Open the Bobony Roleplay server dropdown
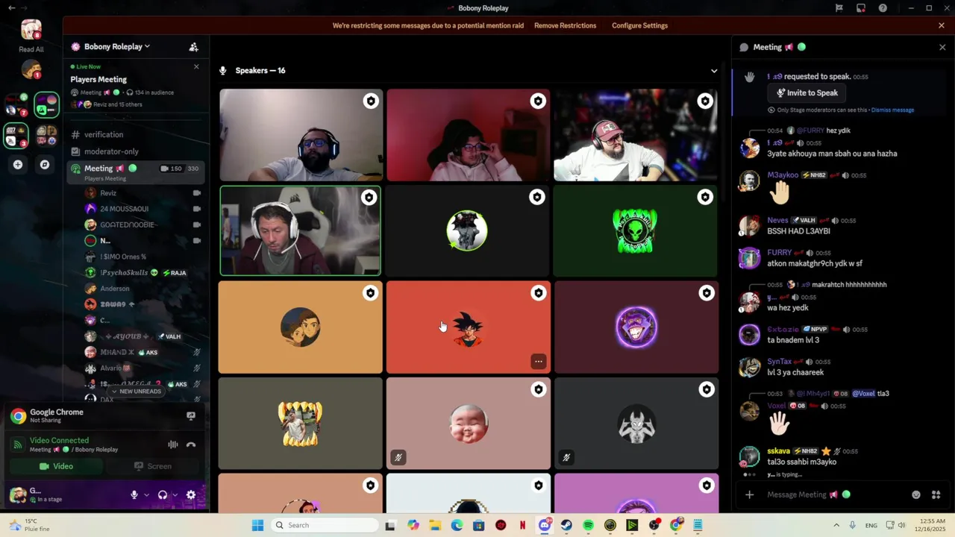The height and width of the screenshot is (537, 955). [x=116, y=46]
